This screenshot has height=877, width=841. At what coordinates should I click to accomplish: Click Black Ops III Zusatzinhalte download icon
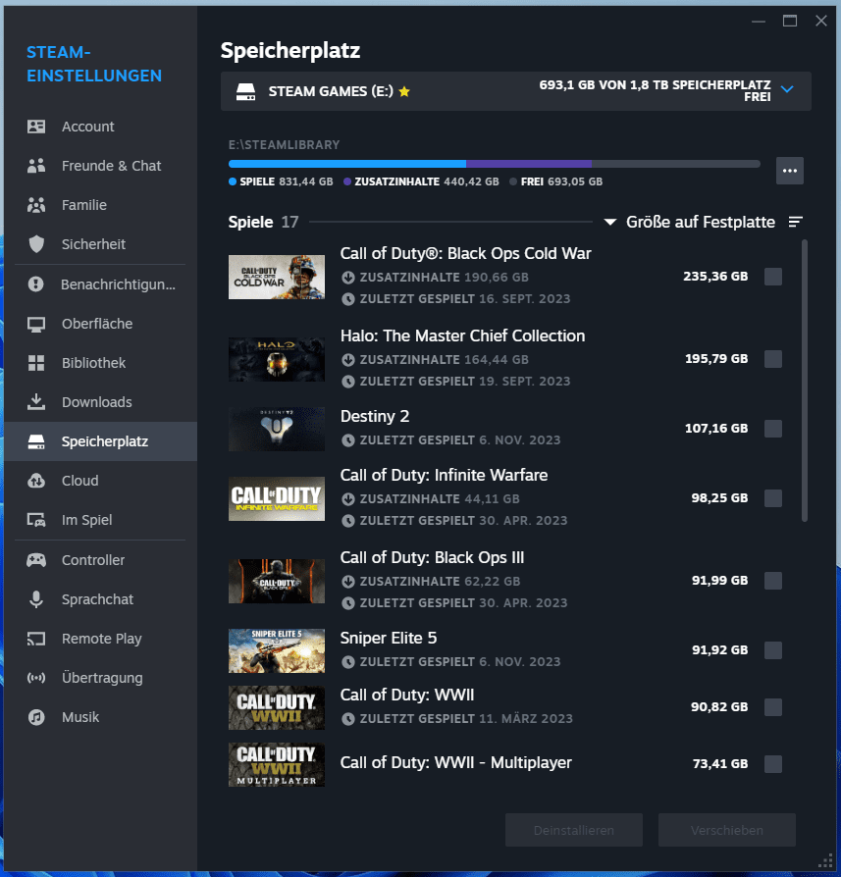click(348, 582)
